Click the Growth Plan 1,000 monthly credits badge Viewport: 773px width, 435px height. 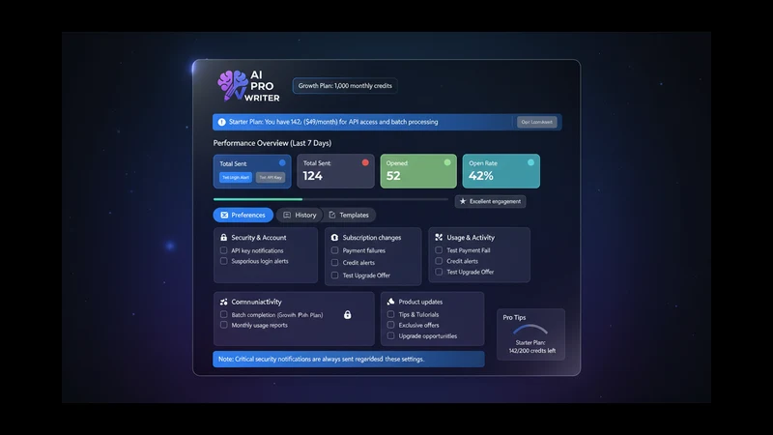(345, 86)
